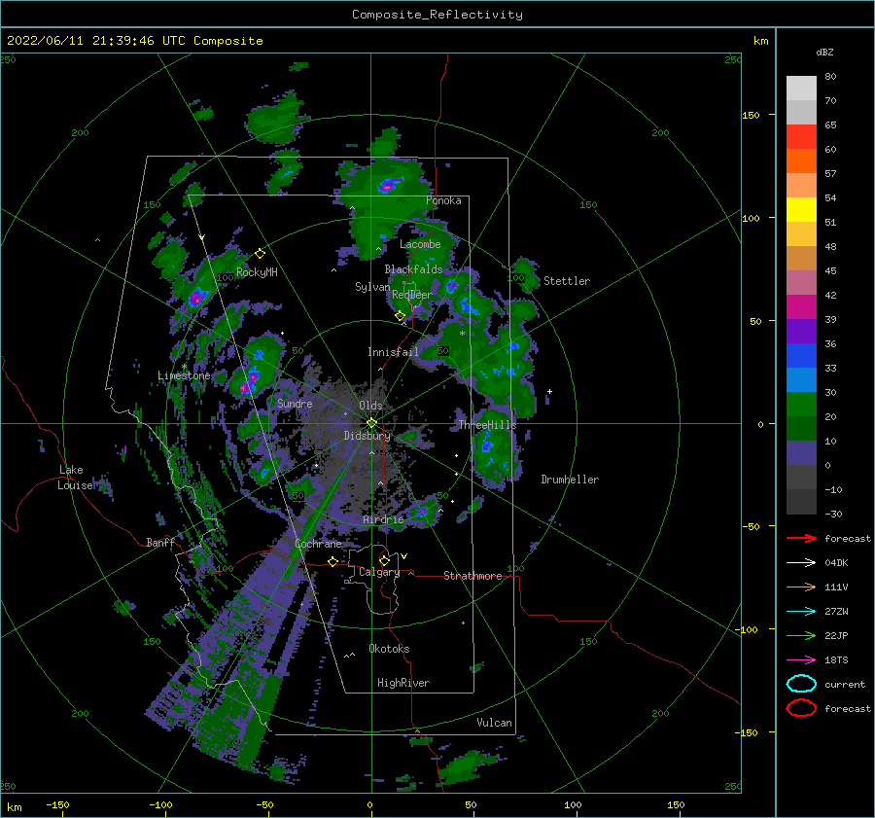
Task: Click the Ponoka town label
Action: (x=443, y=200)
